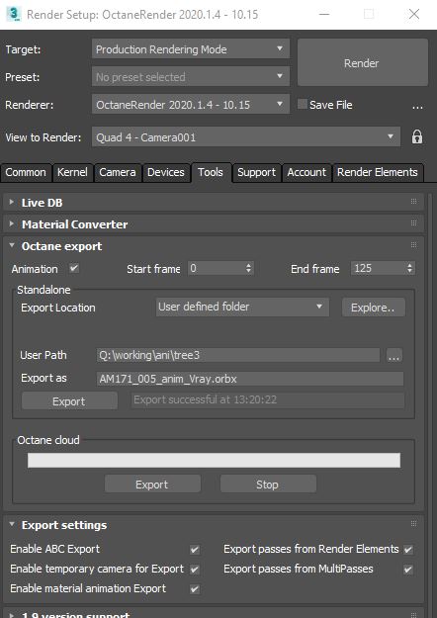
Task: Click the Export as filename field
Action: click(x=250, y=379)
